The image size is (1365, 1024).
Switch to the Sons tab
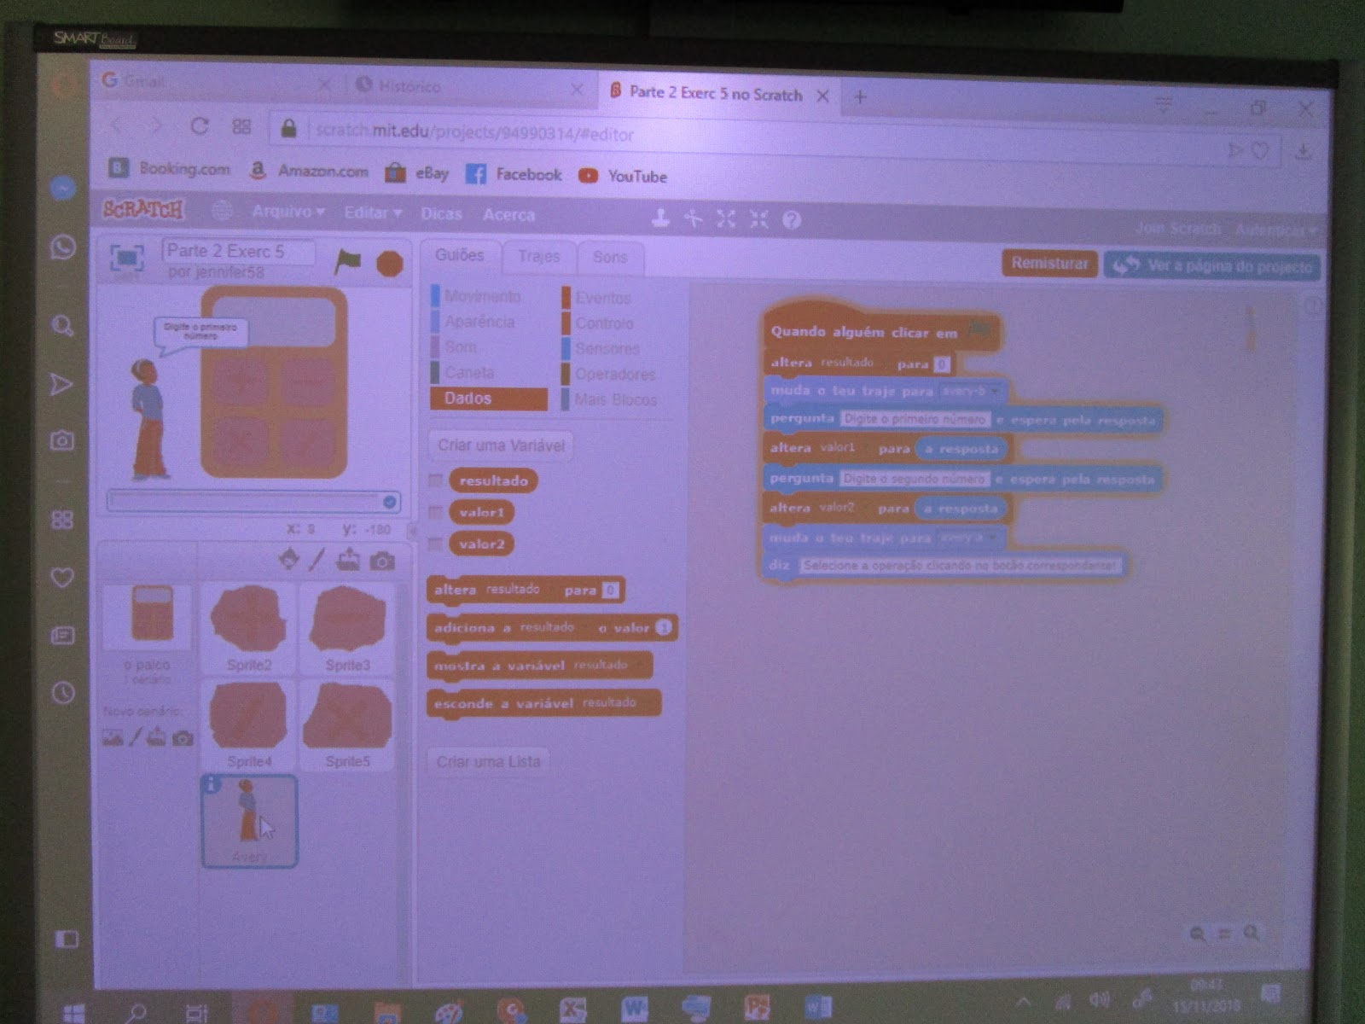point(609,257)
